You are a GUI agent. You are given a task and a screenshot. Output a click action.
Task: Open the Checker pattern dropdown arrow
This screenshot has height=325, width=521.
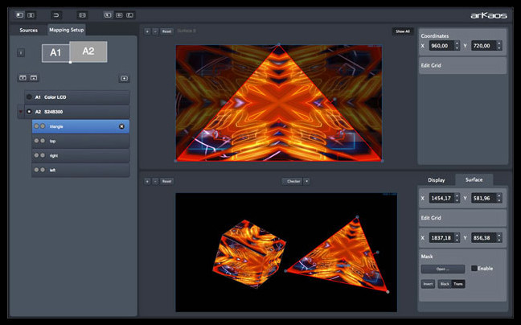[x=306, y=181]
